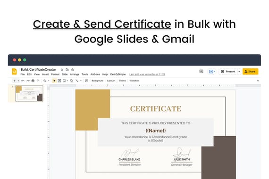Click the 'General Manager' title text

pyautogui.click(x=182, y=165)
